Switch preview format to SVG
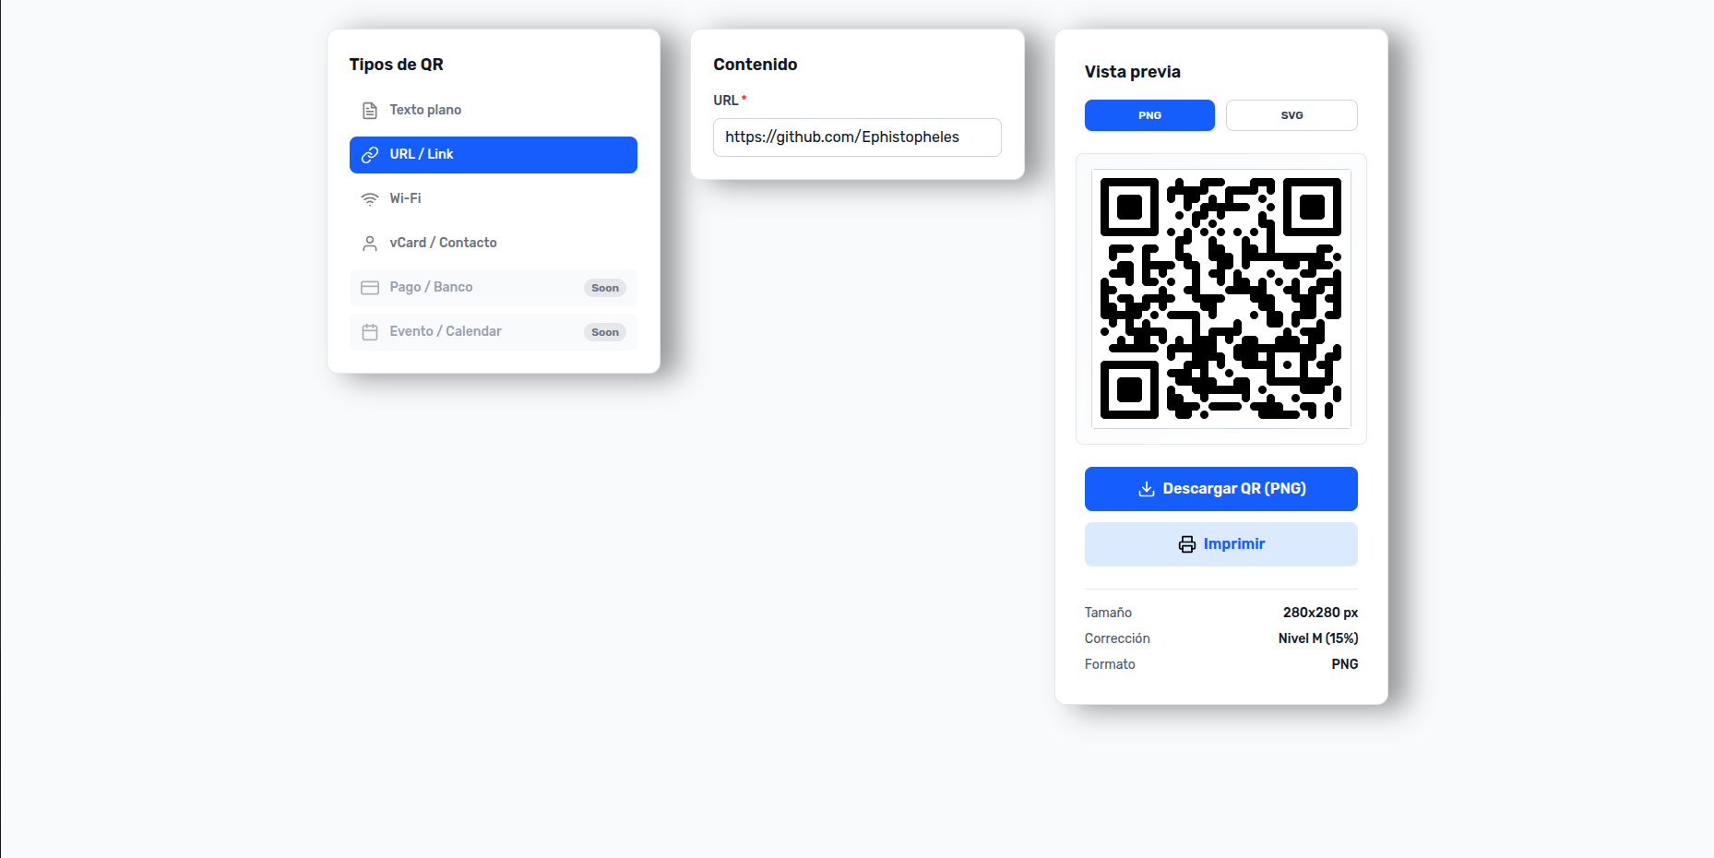Screen dimensions: 1714x858 pyautogui.click(x=1291, y=115)
